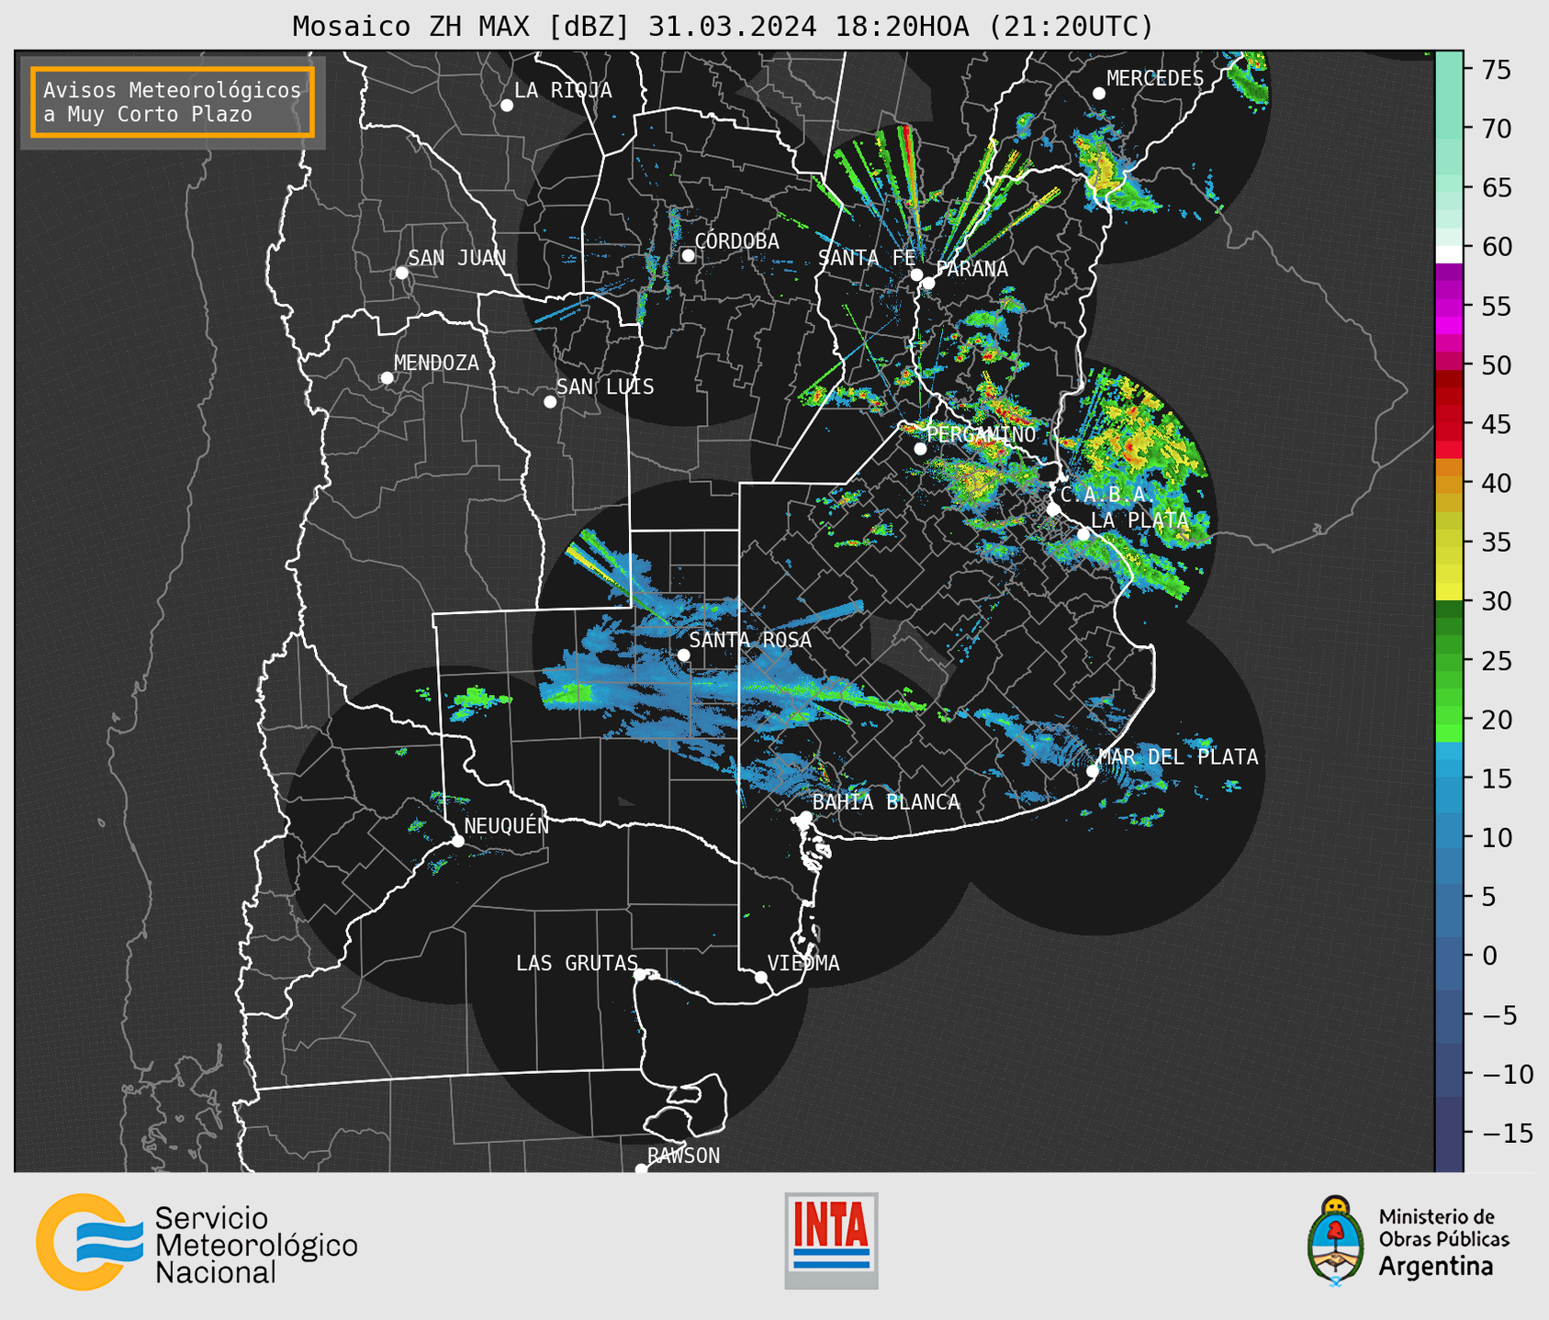Viewport: 1549px width, 1320px height.
Task: Click the LA RIOJA city label
Action: click(x=563, y=91)
